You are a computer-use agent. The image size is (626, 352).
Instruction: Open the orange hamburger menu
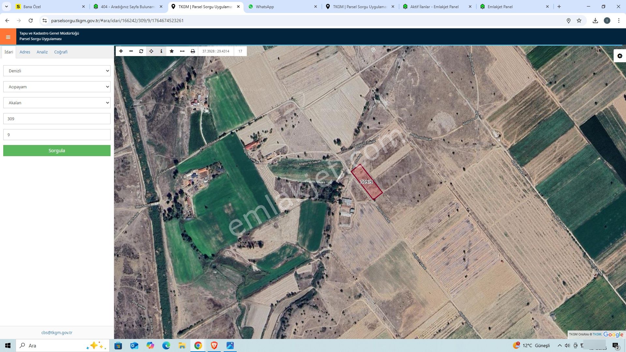coord(8,37)
